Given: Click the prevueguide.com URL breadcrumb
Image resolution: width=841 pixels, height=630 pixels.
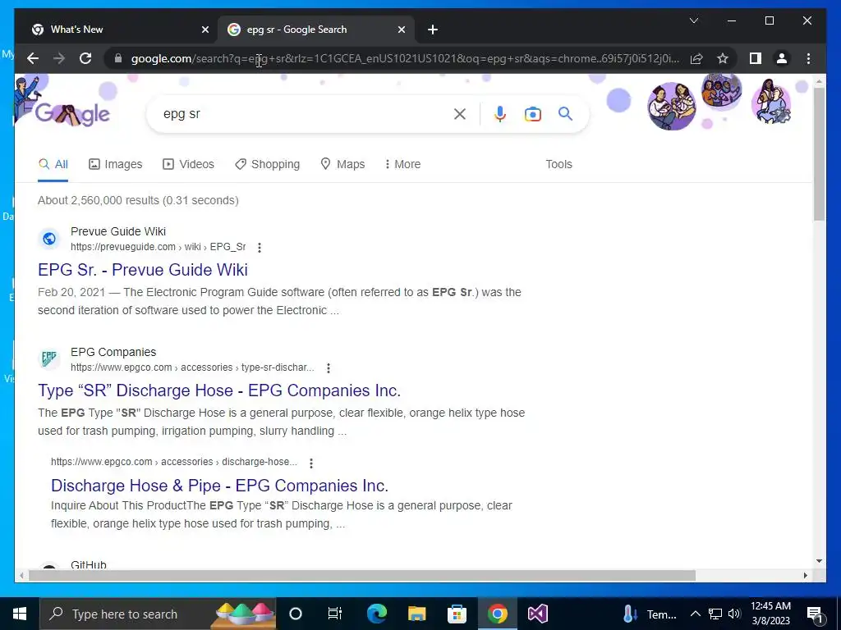Looking at the screenshot, I should point(159,247).
